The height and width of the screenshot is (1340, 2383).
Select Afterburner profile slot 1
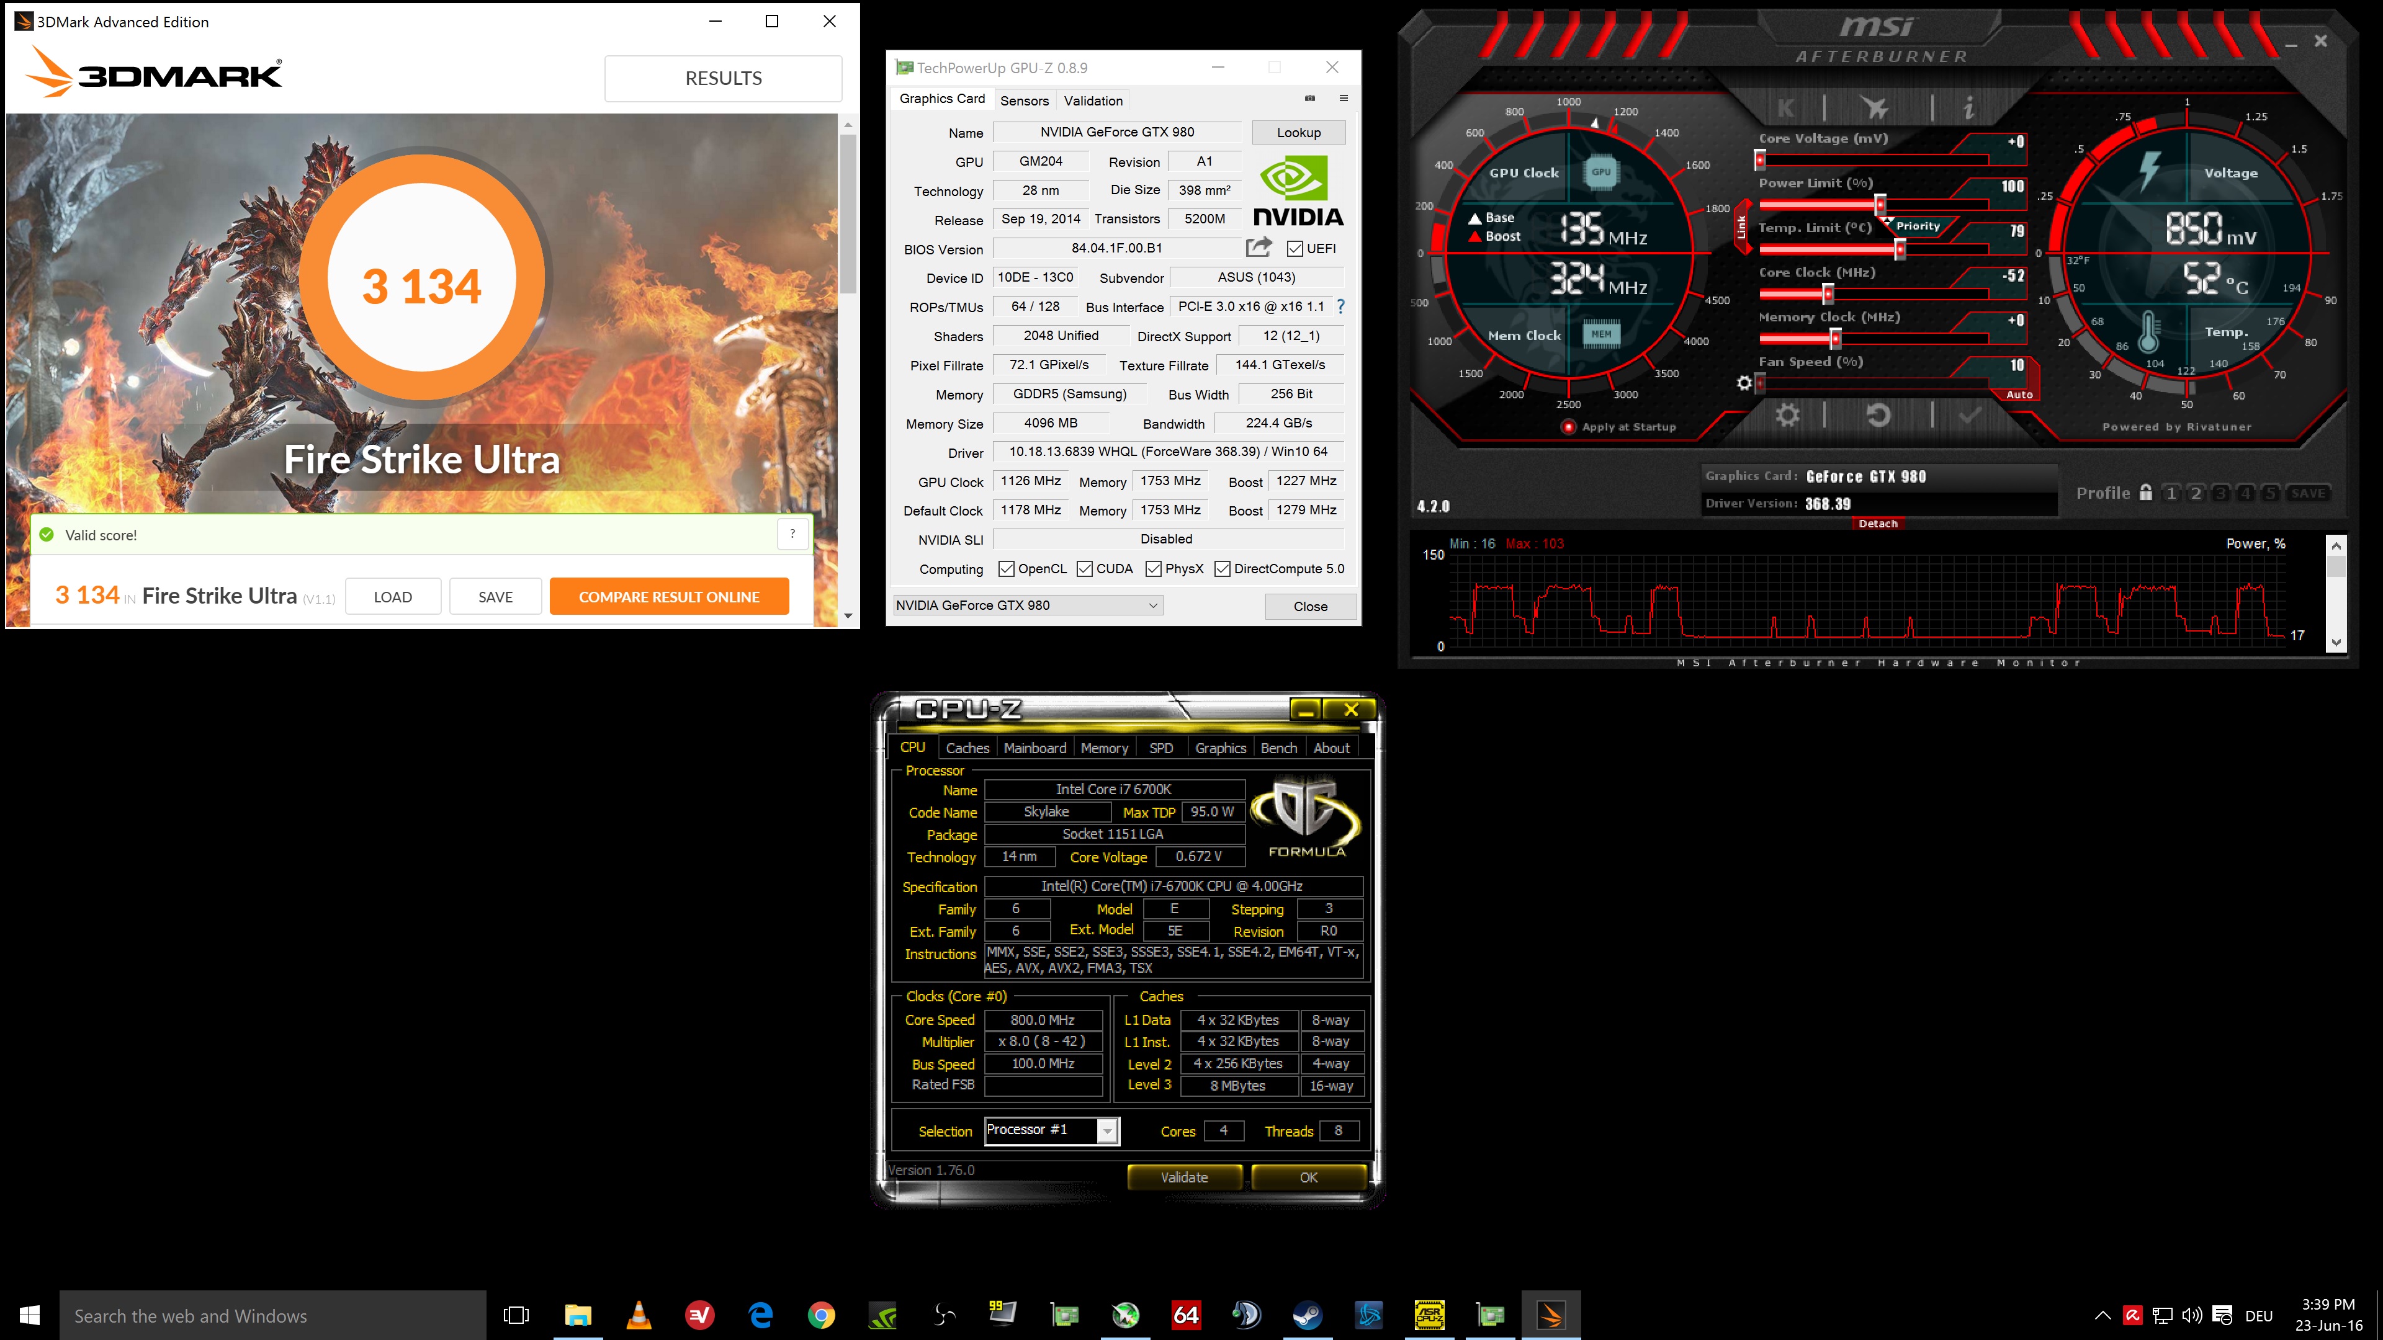(x=2171, y=493)
